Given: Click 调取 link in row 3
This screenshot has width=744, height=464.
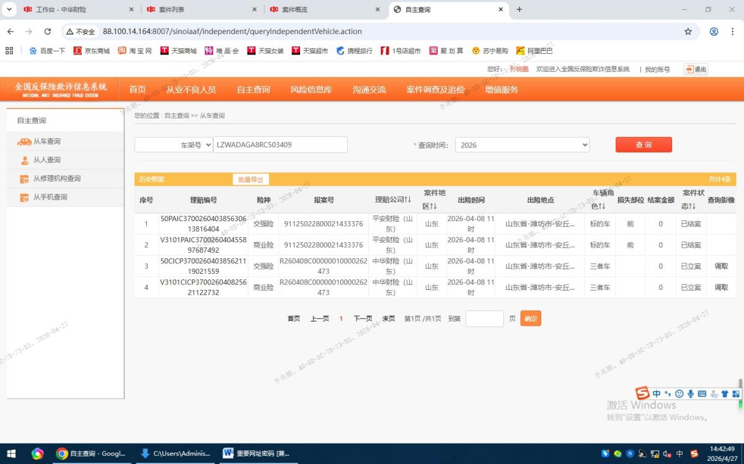Looking at the screenshot, I should tap(721, 266).
